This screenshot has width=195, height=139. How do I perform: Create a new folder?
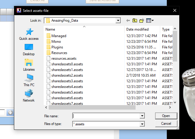142,20
